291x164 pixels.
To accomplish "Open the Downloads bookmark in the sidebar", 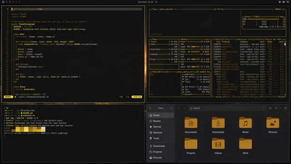I will (161, 146).
